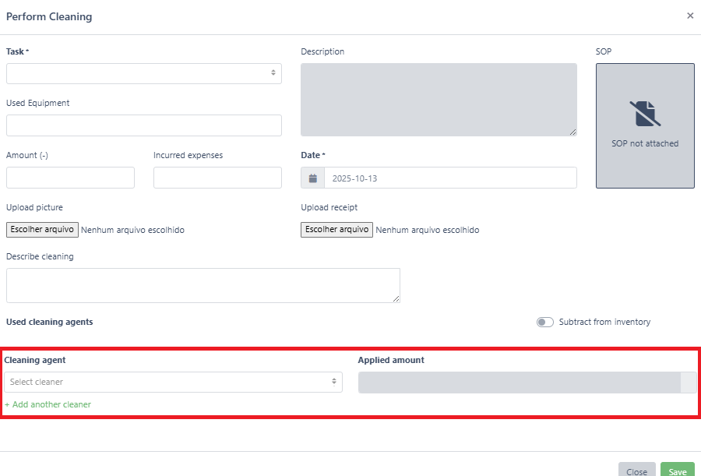Click the Save button
The image size is (701, 476).
(677, 470)
